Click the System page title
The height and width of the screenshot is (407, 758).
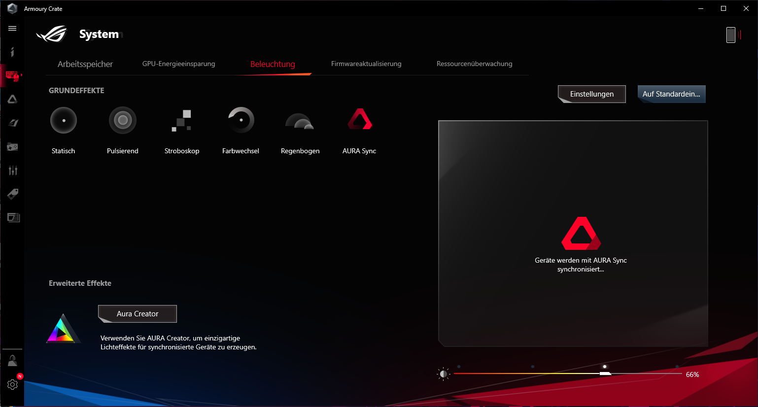coord(99,34)
